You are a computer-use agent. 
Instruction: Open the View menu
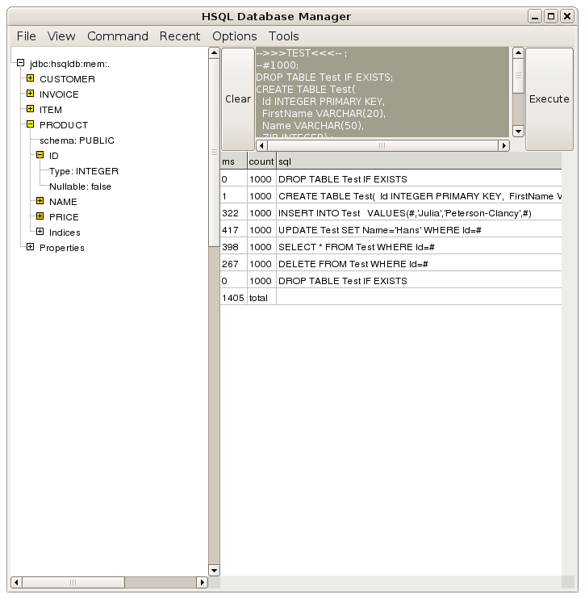tap(61, 36)
